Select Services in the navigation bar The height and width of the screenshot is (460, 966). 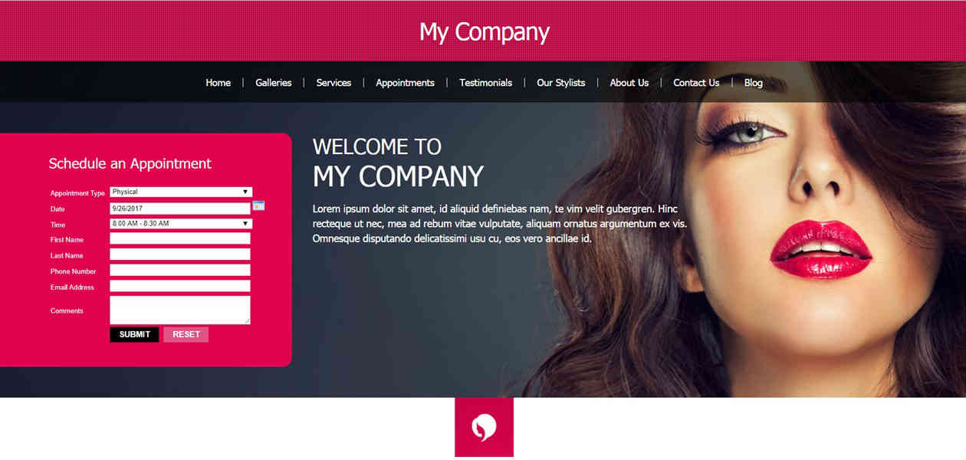point(333,83)
